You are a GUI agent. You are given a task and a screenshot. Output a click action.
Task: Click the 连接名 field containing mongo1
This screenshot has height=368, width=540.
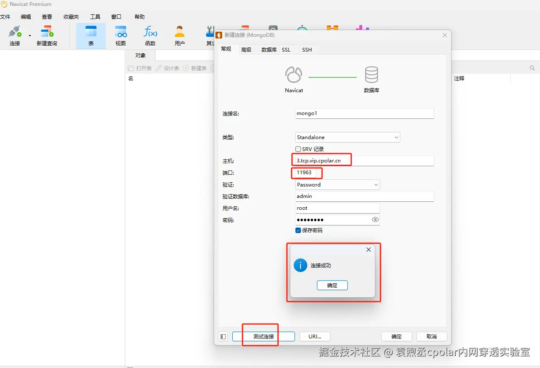pos(364,113)
